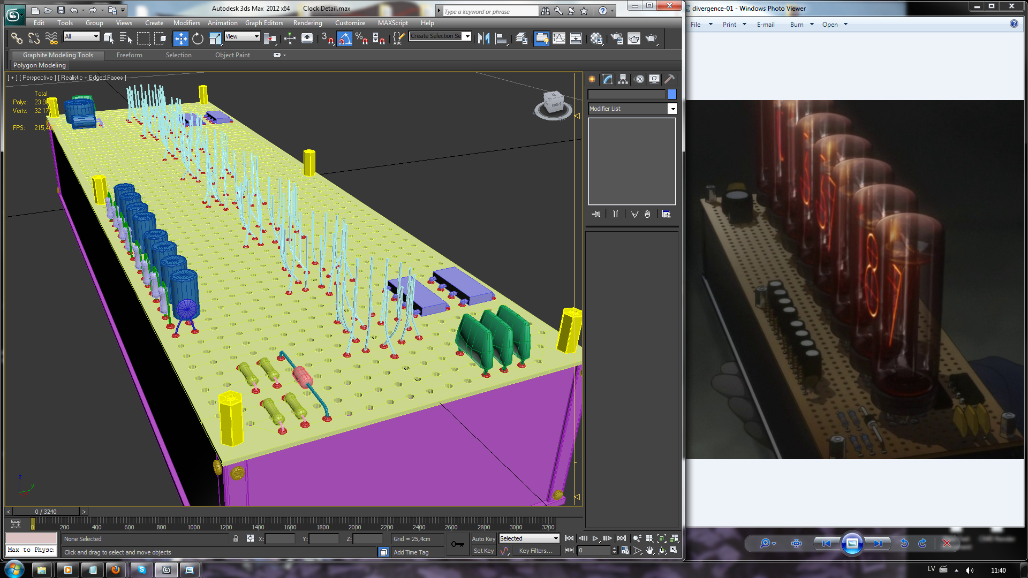Image resolution: width=1028 pixels, height=578 pixels.
Task: Switch to the Hierarchy command panel tab
Action: pyautogui.click(x=623, y=79)
